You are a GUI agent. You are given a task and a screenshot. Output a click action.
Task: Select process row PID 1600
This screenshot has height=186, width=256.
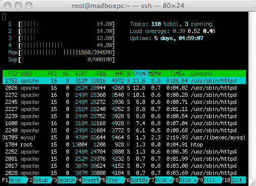point(124,123)
